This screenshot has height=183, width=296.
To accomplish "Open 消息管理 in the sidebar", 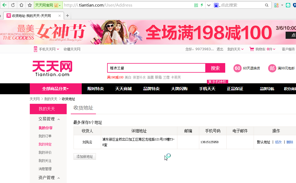I will [x=45, y=169].
